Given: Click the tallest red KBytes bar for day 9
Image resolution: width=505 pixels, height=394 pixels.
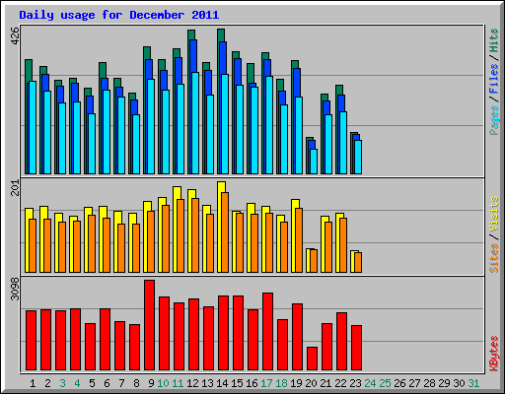Looking at the screenshot, I should coord(149,325).
